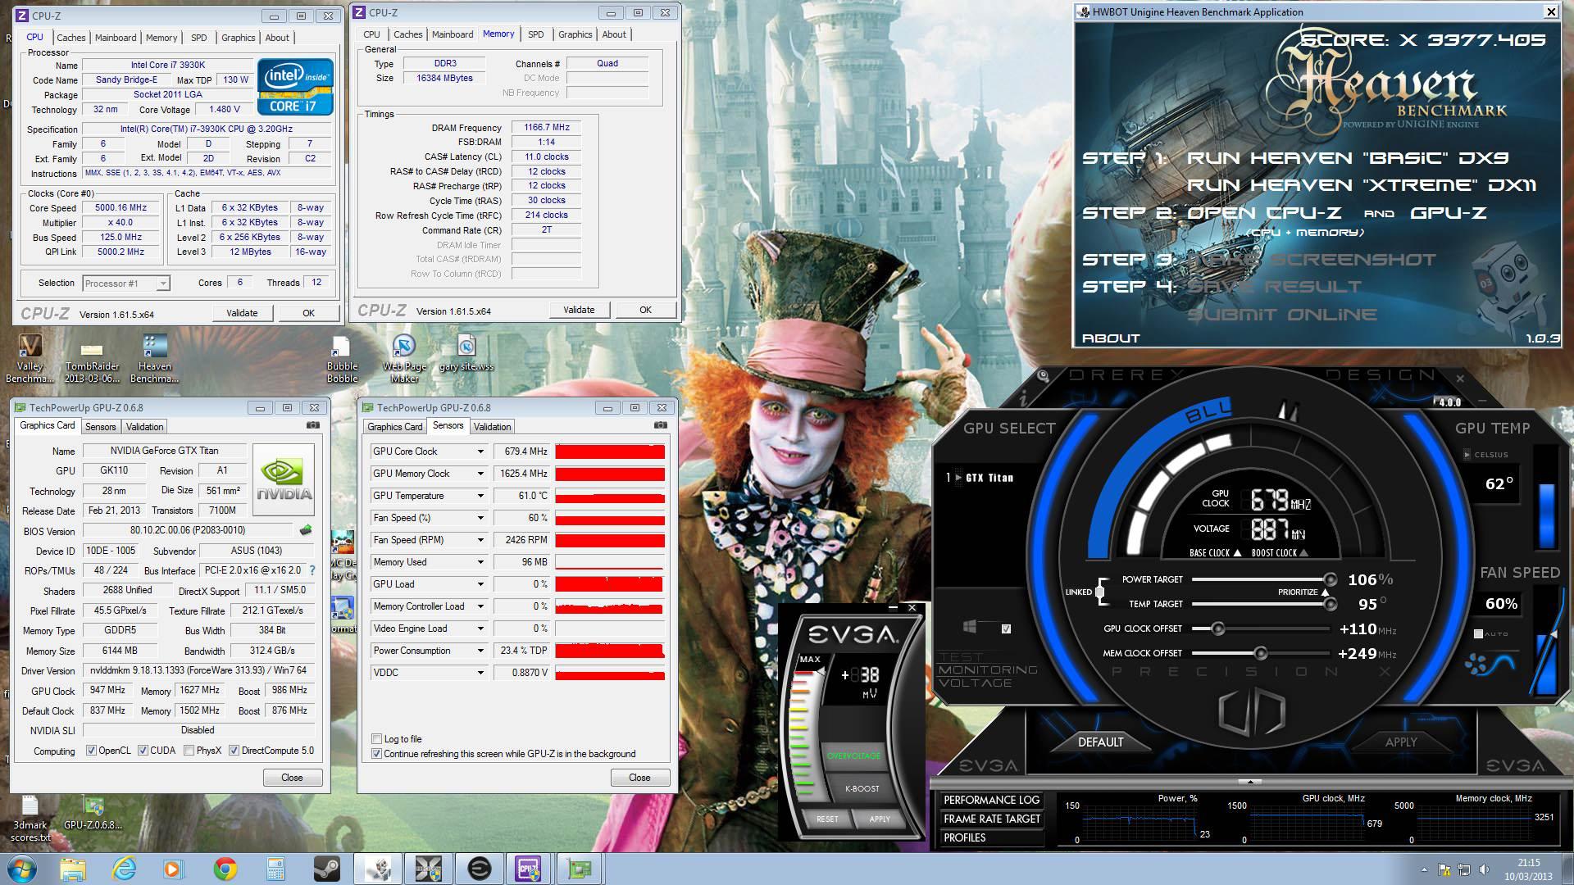The height and width of the screenshot is (885, 1574).
Task: Enable Log to file checkbox
Action: click(x=376, y=739)
